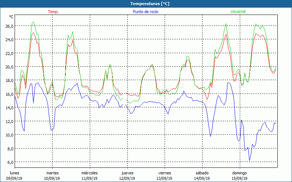Viewport: 292px width, 182px height.
Task: Click the 12,0 y-axis value
Action: pos(9,121)
